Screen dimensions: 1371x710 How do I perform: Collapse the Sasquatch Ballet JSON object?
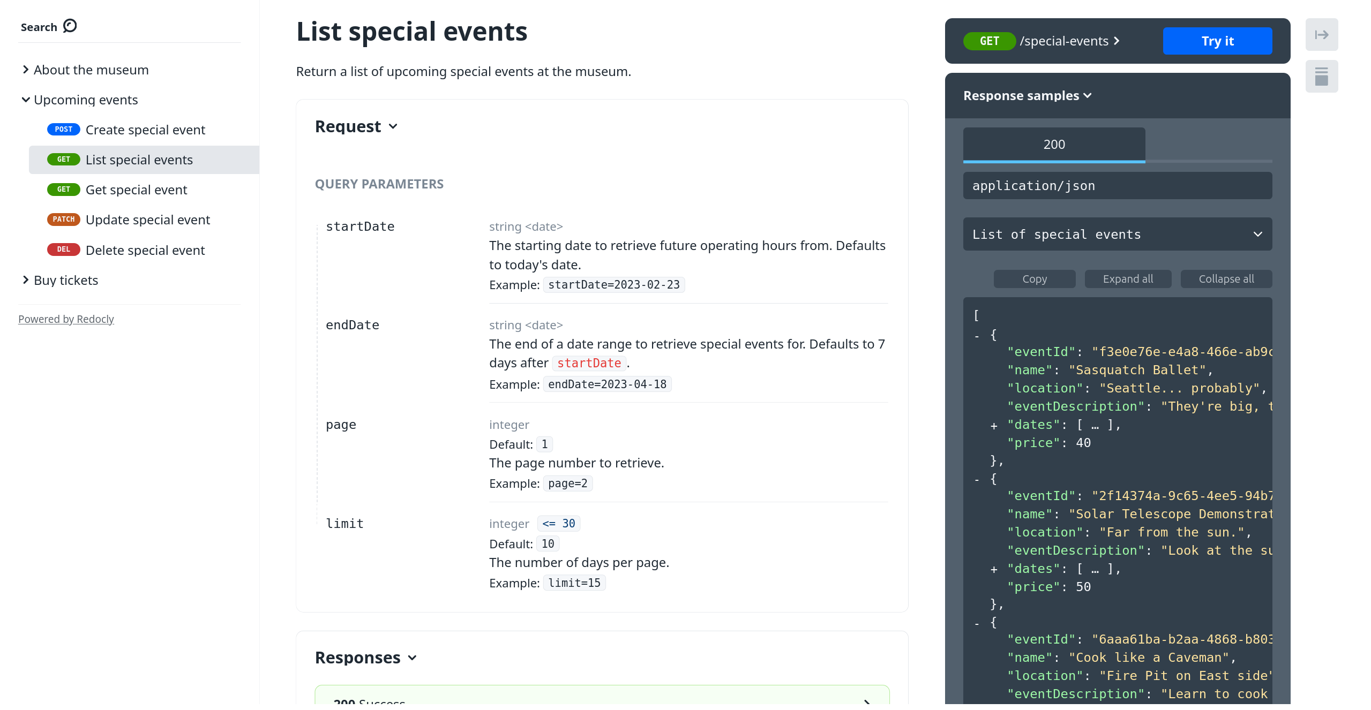[x=977, y=336]
